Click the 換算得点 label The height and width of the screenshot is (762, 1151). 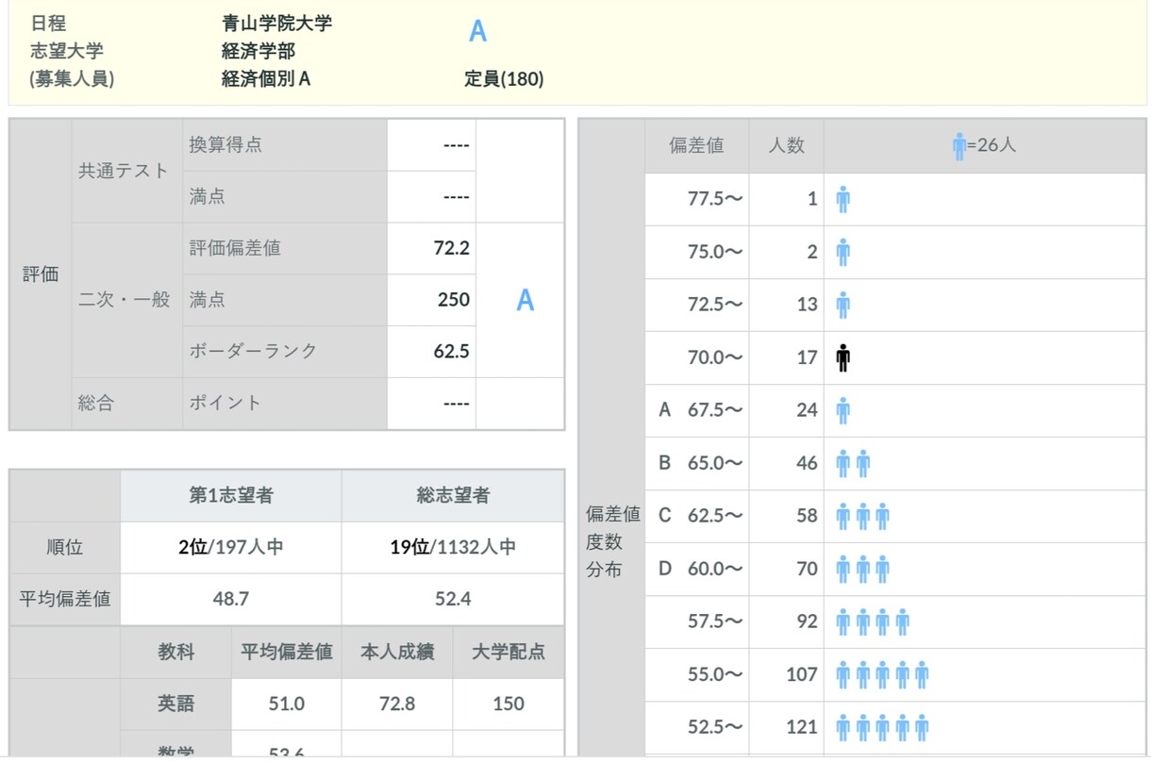tap(225, 145)
